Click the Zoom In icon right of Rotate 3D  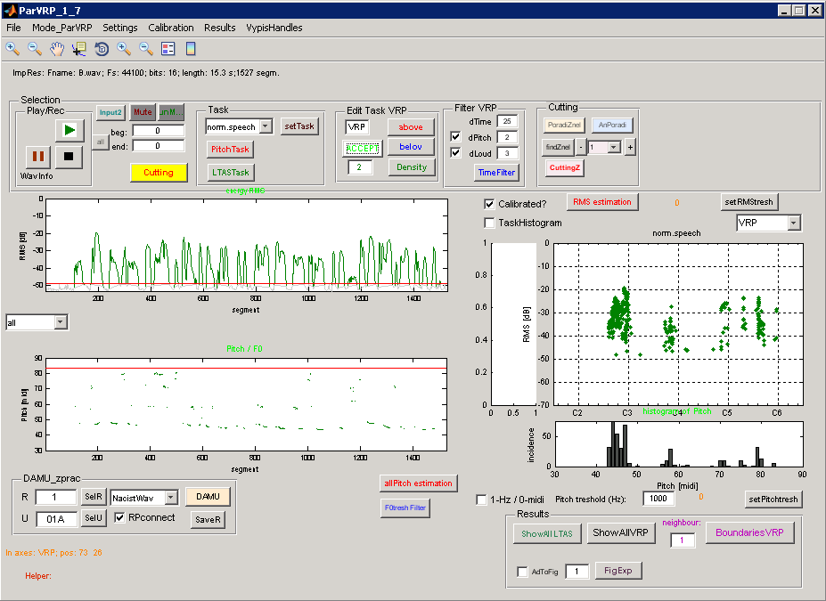[x=124, y=49]
